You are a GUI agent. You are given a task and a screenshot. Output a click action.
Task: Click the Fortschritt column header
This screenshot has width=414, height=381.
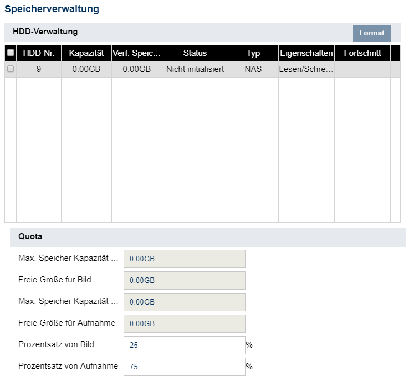coord(362,53)
